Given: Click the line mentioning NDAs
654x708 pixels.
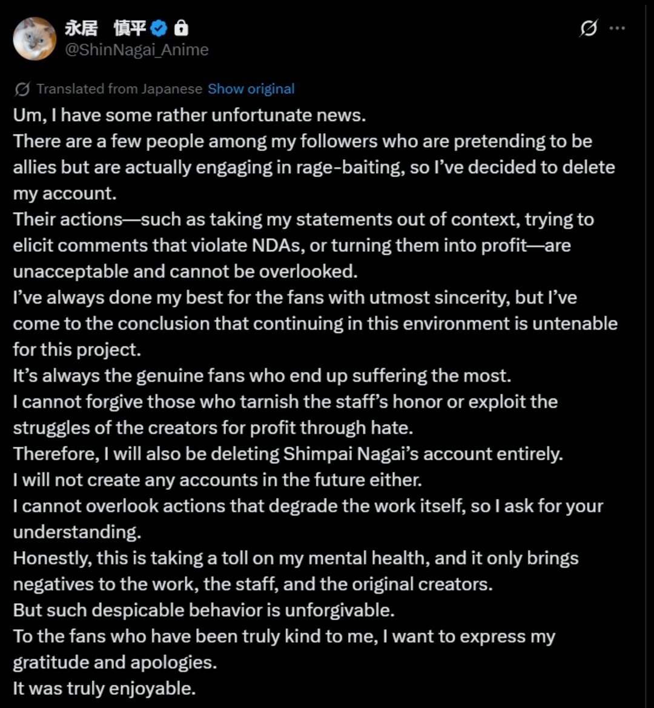Looking at the screenshot, I should 291,245.
